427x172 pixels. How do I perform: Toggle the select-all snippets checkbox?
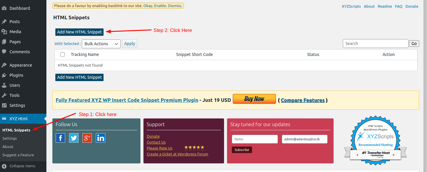pos(62,54)
